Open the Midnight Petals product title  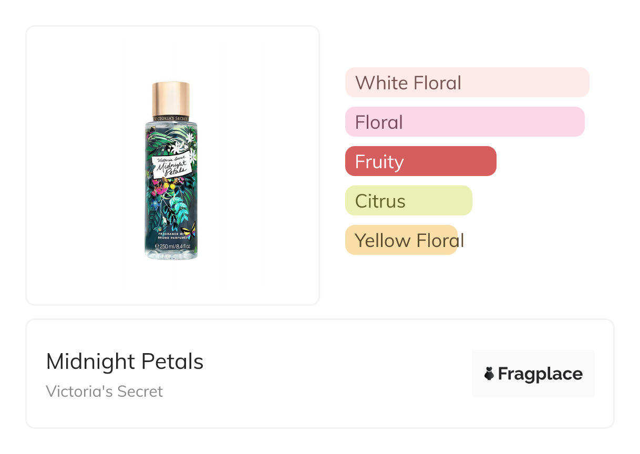(125, 362)
